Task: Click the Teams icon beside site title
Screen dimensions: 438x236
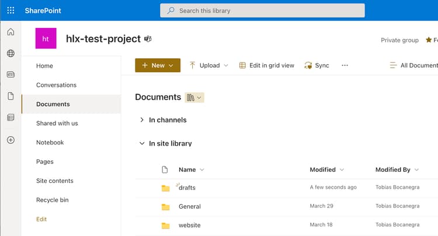Action: pyautogui.click(x=148, y=39)
